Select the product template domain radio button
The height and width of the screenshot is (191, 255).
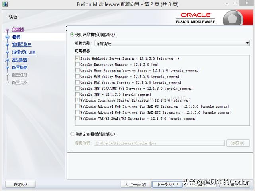tap(72, 35)
